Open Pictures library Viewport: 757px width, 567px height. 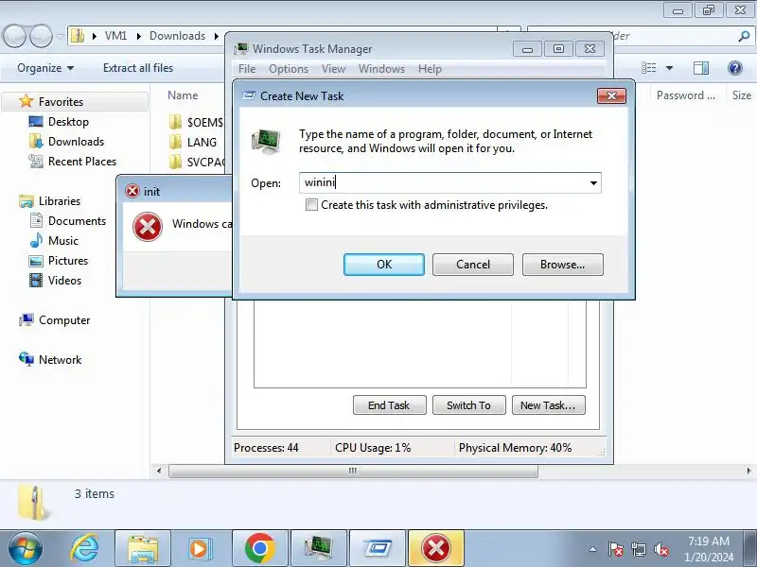pyautogui.click(x=68, y=261)
